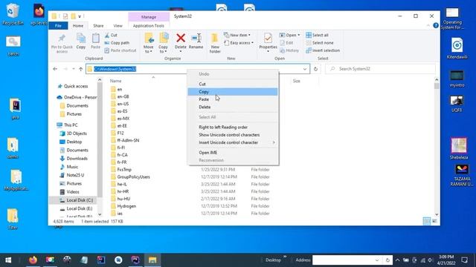The height and width of the screenshot is (267, 476).
Task: Click Copy path in ribbon
Action: pyautogui.click(x=118, y=43)
